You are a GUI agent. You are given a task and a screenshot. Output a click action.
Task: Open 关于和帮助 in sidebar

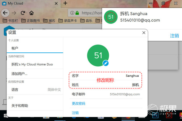(x=35, y=106)
